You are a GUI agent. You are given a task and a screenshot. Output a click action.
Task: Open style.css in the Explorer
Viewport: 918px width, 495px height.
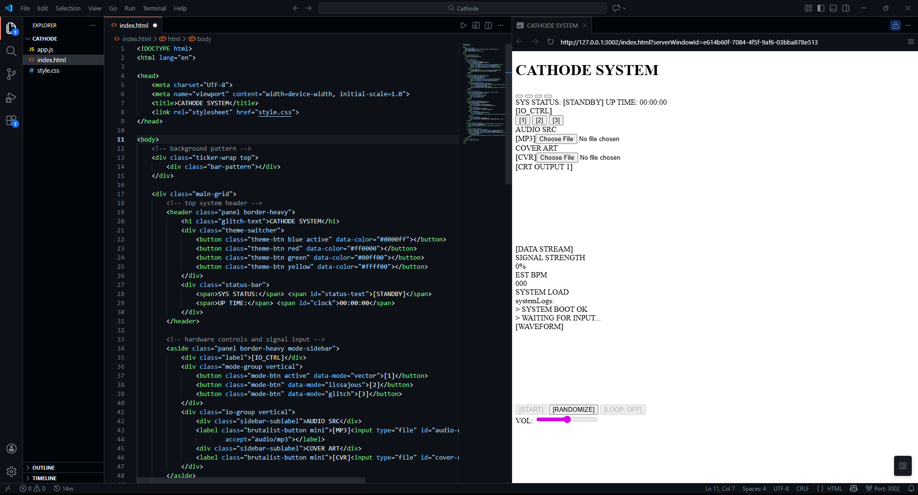click(48, 70)
